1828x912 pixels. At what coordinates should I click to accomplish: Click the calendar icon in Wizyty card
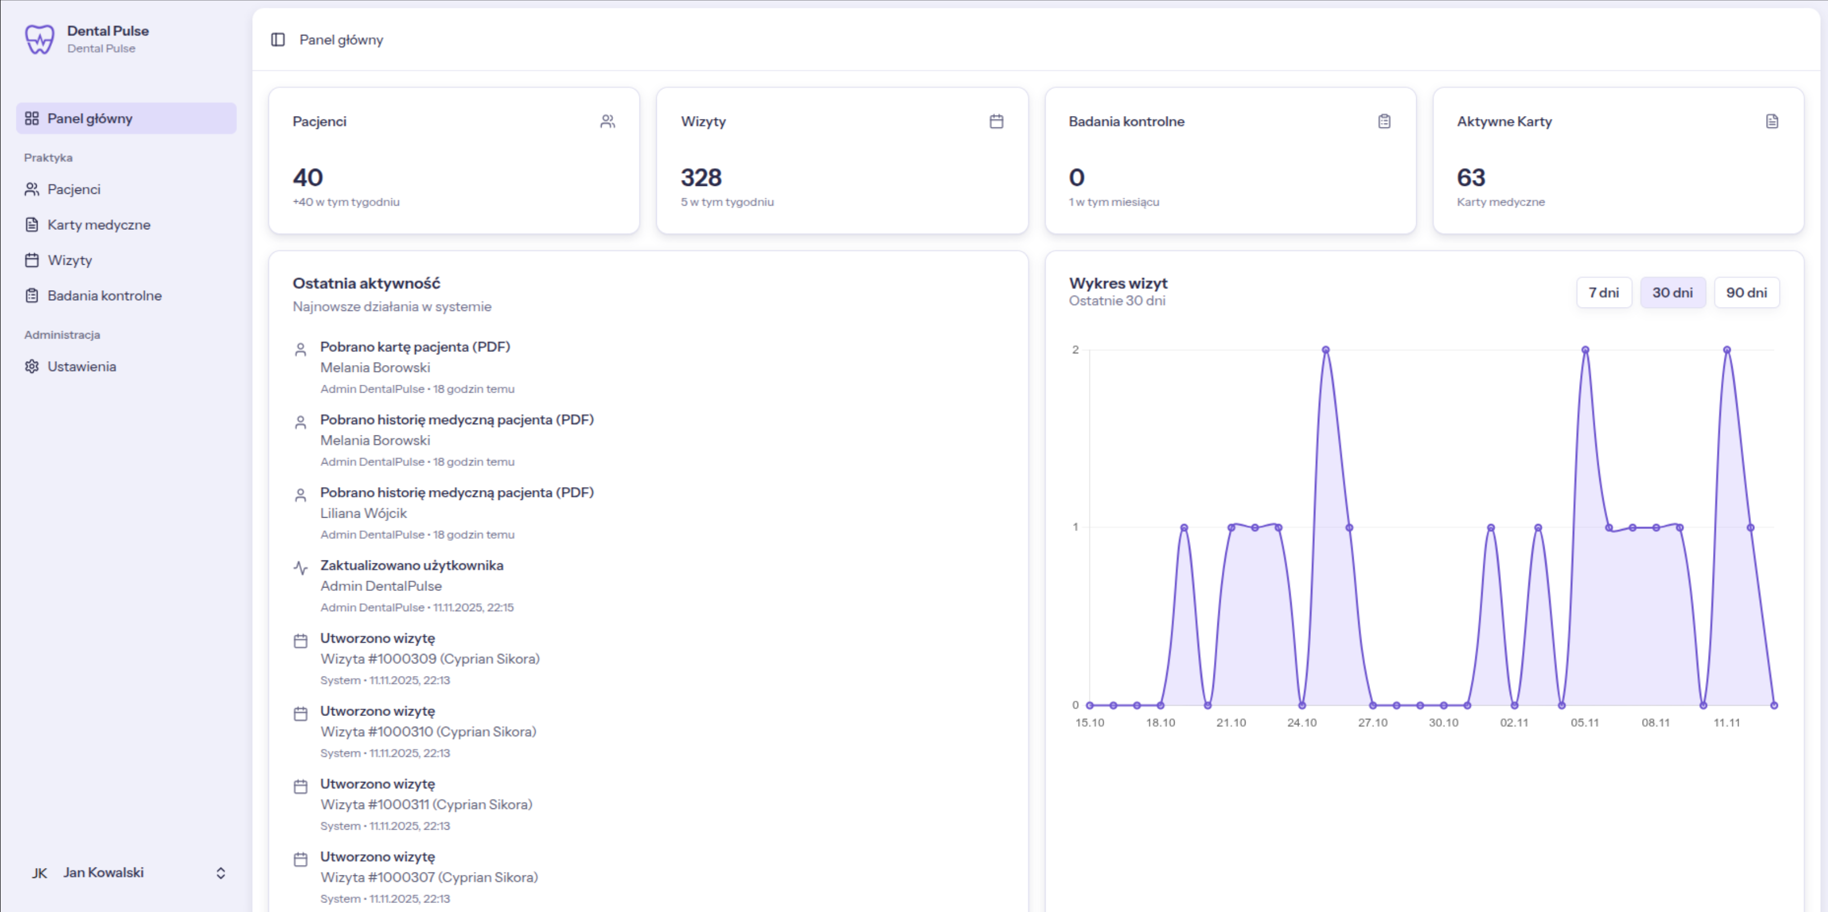[997, 121]
